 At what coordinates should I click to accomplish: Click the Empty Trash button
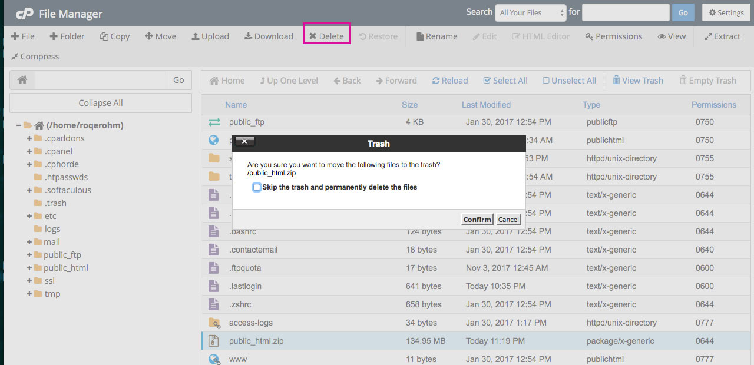point(707,81)
